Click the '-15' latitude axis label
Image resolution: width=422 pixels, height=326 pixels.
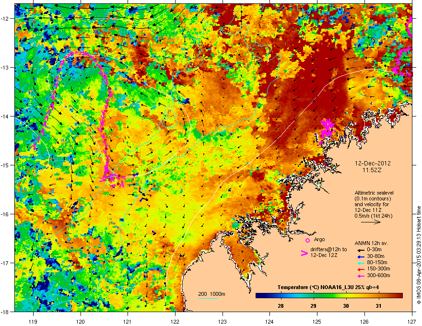[5, 165]
